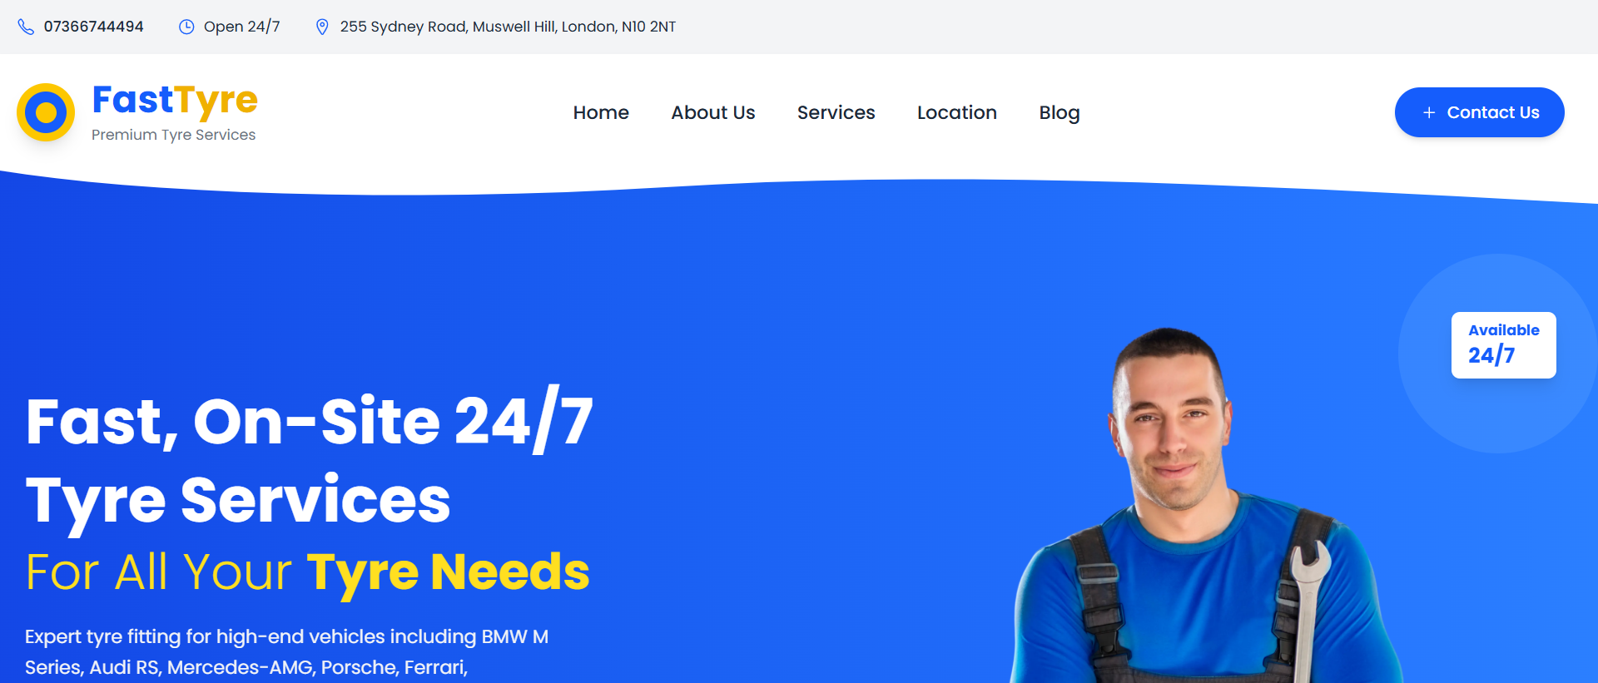The width and height of the screenshot is (1598, 683).
Task: Click the mechanic photo in hero
Action: point(1207,507)
